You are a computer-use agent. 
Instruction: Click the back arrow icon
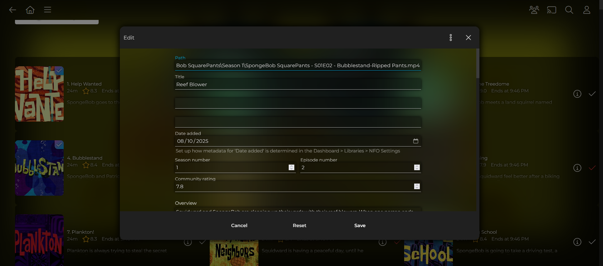pos(12,10)
